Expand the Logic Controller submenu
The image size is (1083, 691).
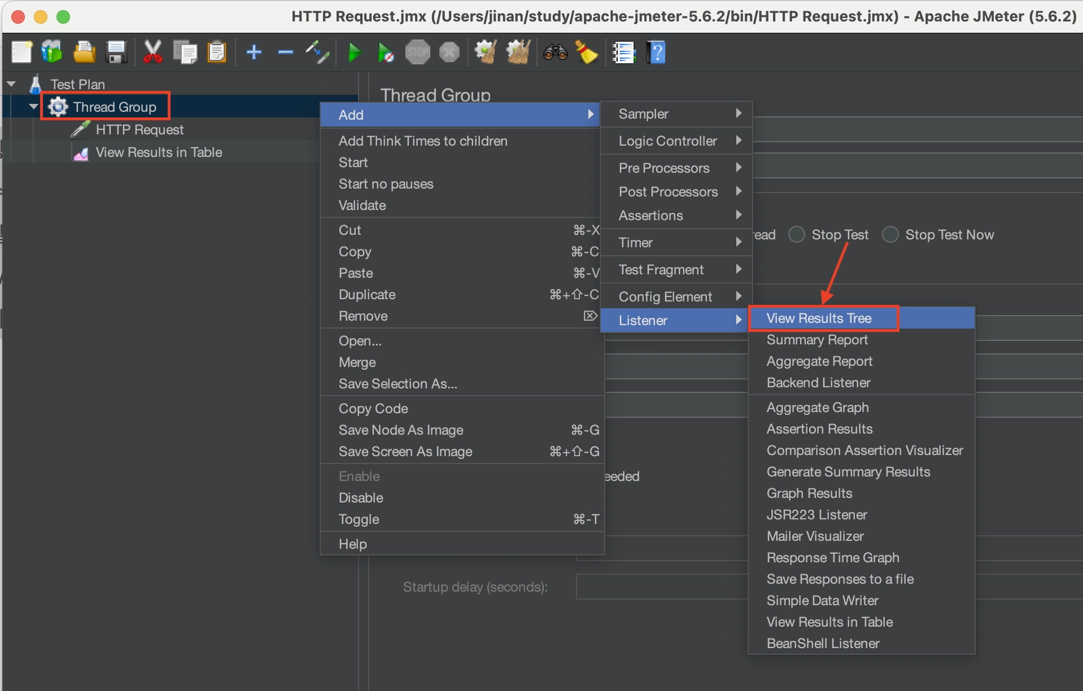coord(676,141)
